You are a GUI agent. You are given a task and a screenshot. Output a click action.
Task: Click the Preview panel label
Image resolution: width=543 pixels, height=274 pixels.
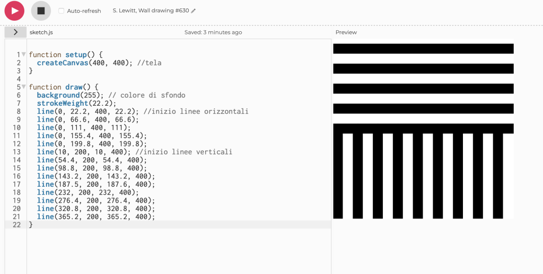coord(346,32)
